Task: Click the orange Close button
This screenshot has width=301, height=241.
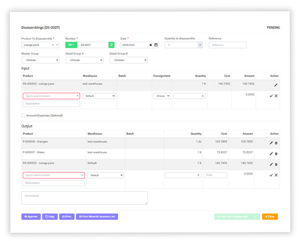Action: pos(270,216)
